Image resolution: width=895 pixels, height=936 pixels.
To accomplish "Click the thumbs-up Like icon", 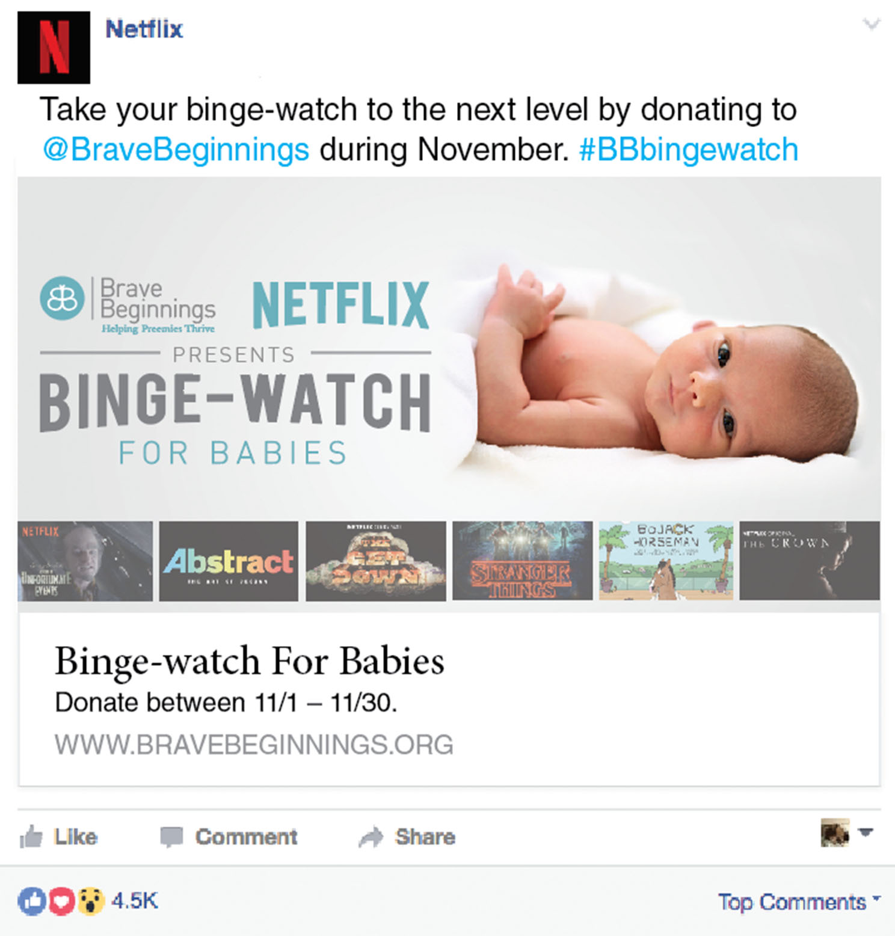I will pyautogui.click(x=31, y=837).
